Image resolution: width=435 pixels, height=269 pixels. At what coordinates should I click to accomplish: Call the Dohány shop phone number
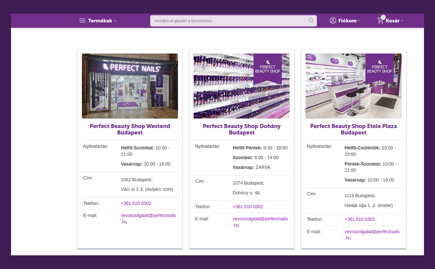pyautogui.click(x=248, y=207)
